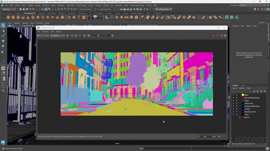Toggle visibility of the street layer
270x151 pixels.
click(234, 114)
